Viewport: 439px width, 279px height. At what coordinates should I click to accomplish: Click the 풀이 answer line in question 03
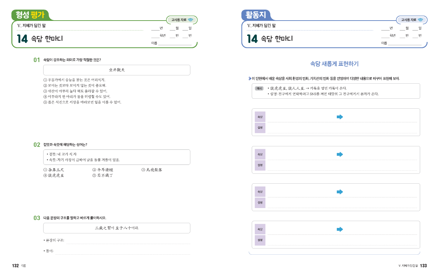(122, 252)
